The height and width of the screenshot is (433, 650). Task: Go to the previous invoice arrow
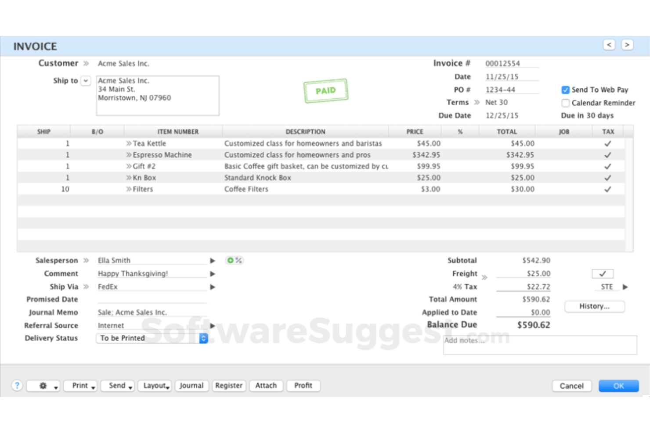[609, 45]
